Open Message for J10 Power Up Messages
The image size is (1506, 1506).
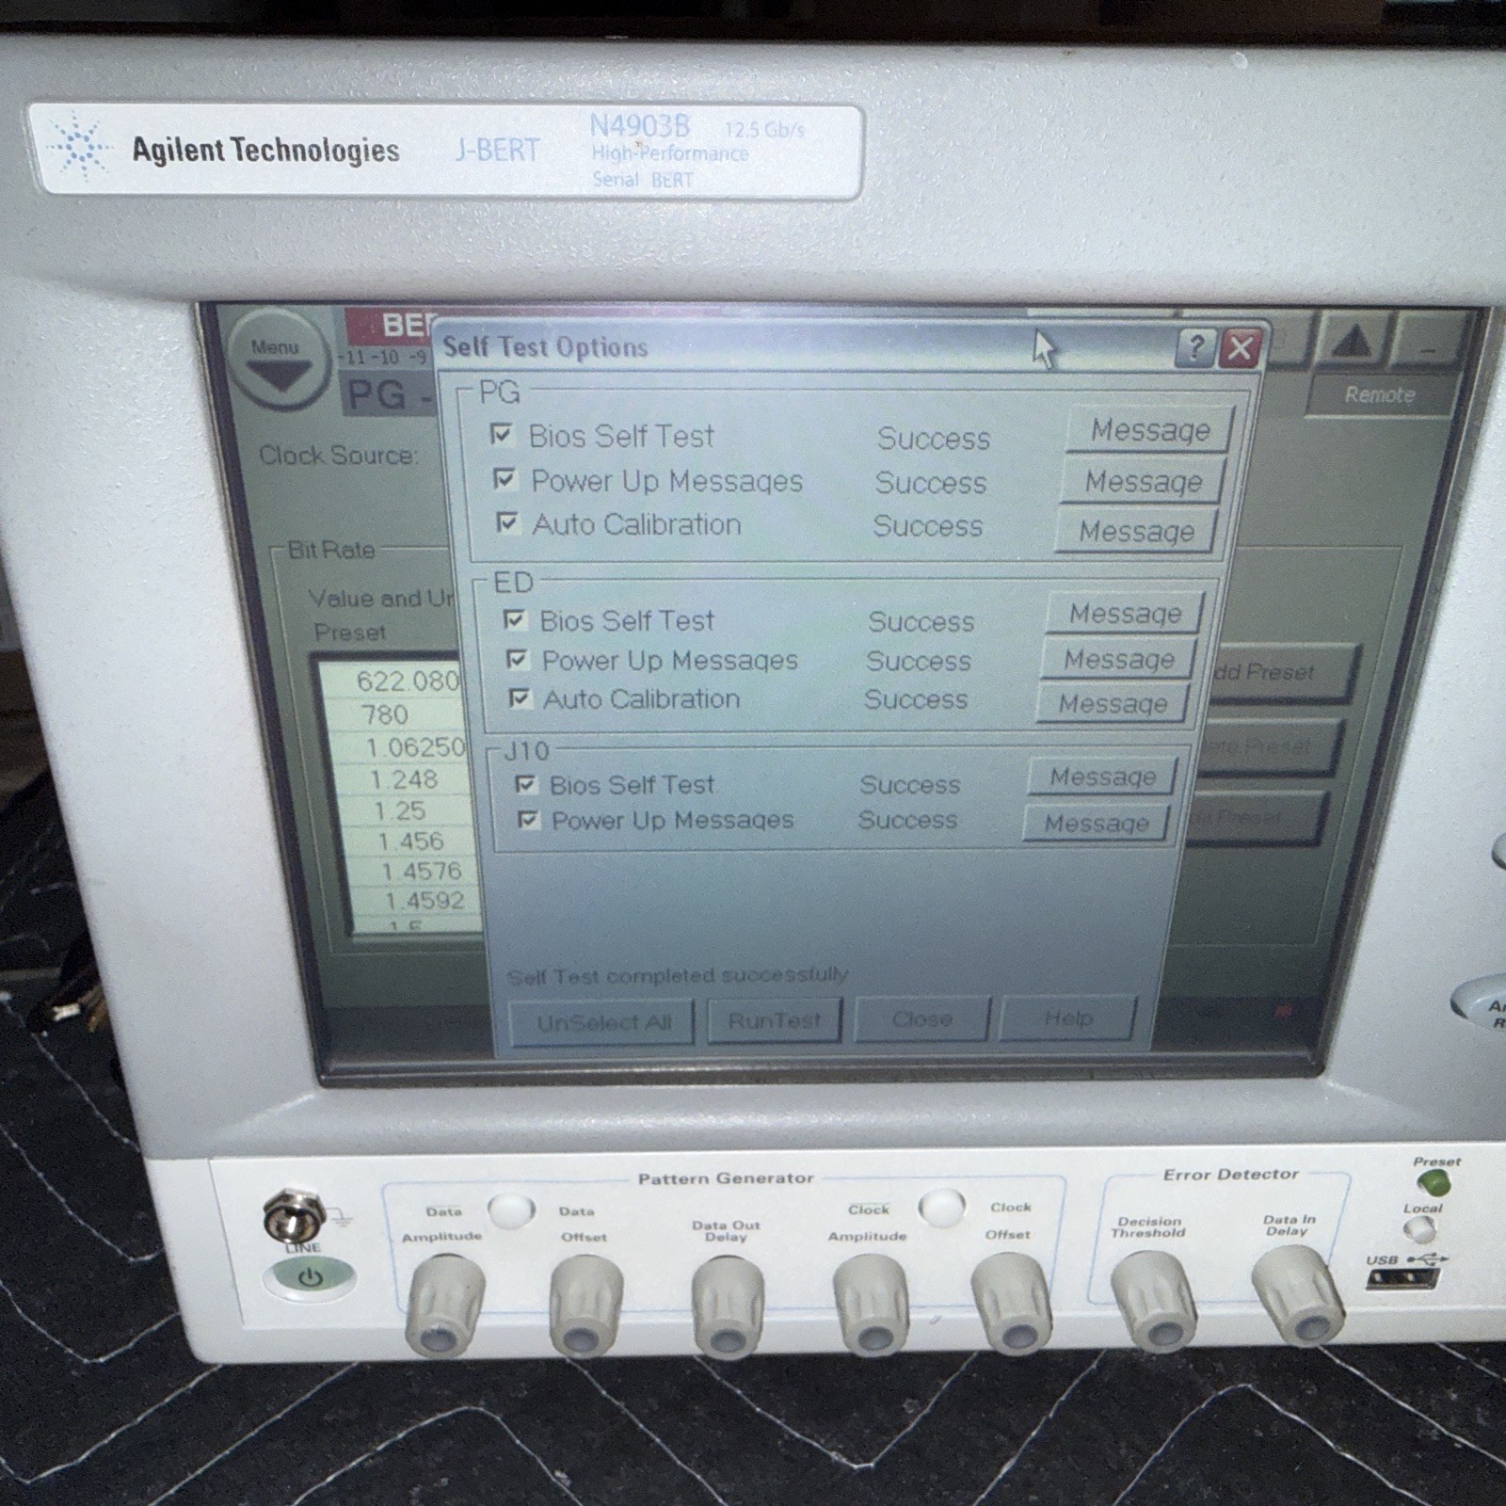pos(1097,824)
